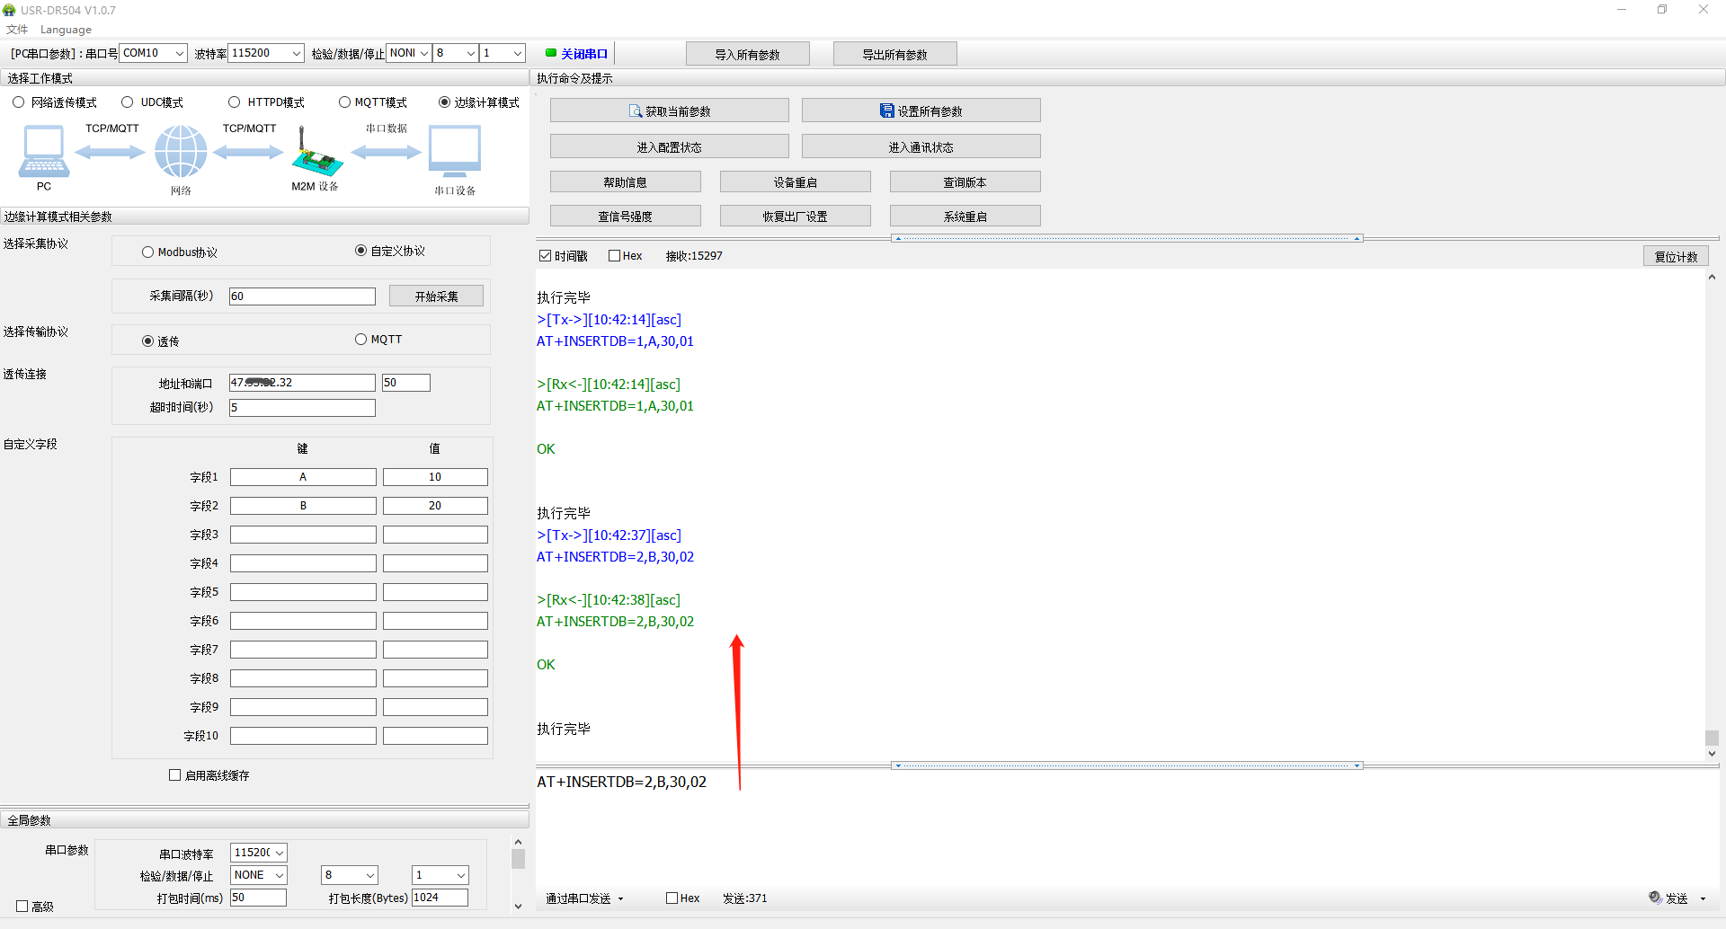The height and width of the screenshot is (929, 1726).
Task: Choose MQTT as the transmission protocol
Action: (x=361, y=340)
